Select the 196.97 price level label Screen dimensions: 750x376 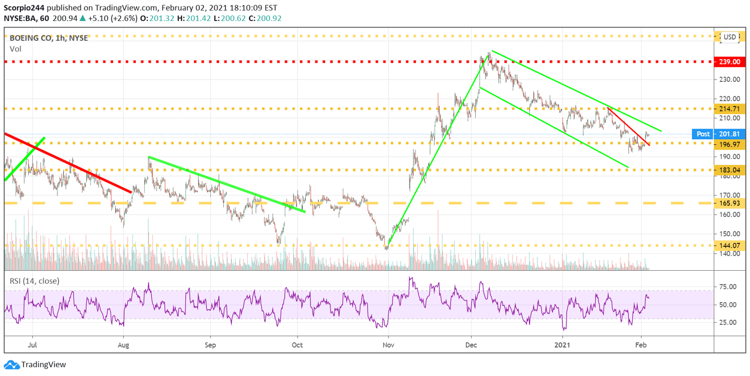click(729, 143)
